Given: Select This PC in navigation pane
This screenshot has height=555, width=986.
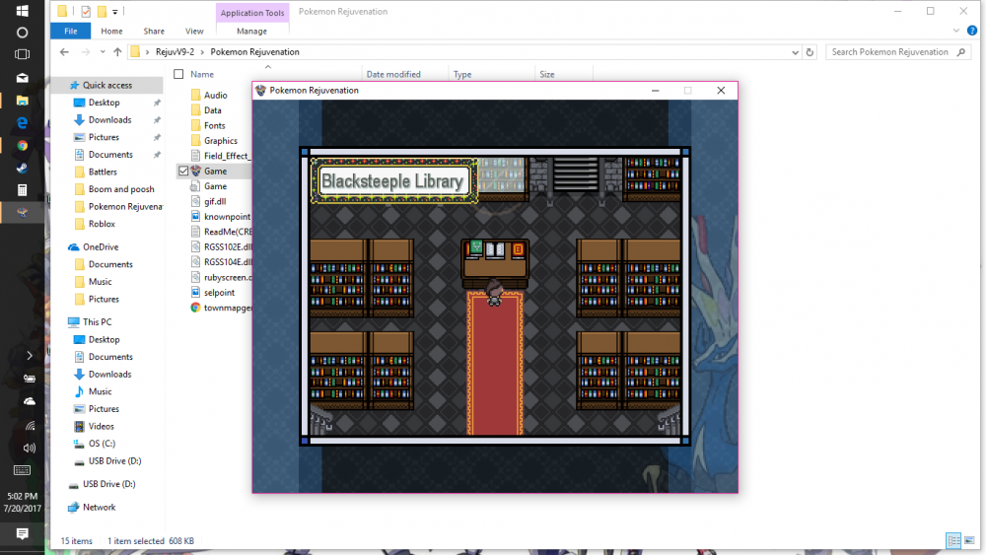Looking at the screenshot, I should pos(97,321).
